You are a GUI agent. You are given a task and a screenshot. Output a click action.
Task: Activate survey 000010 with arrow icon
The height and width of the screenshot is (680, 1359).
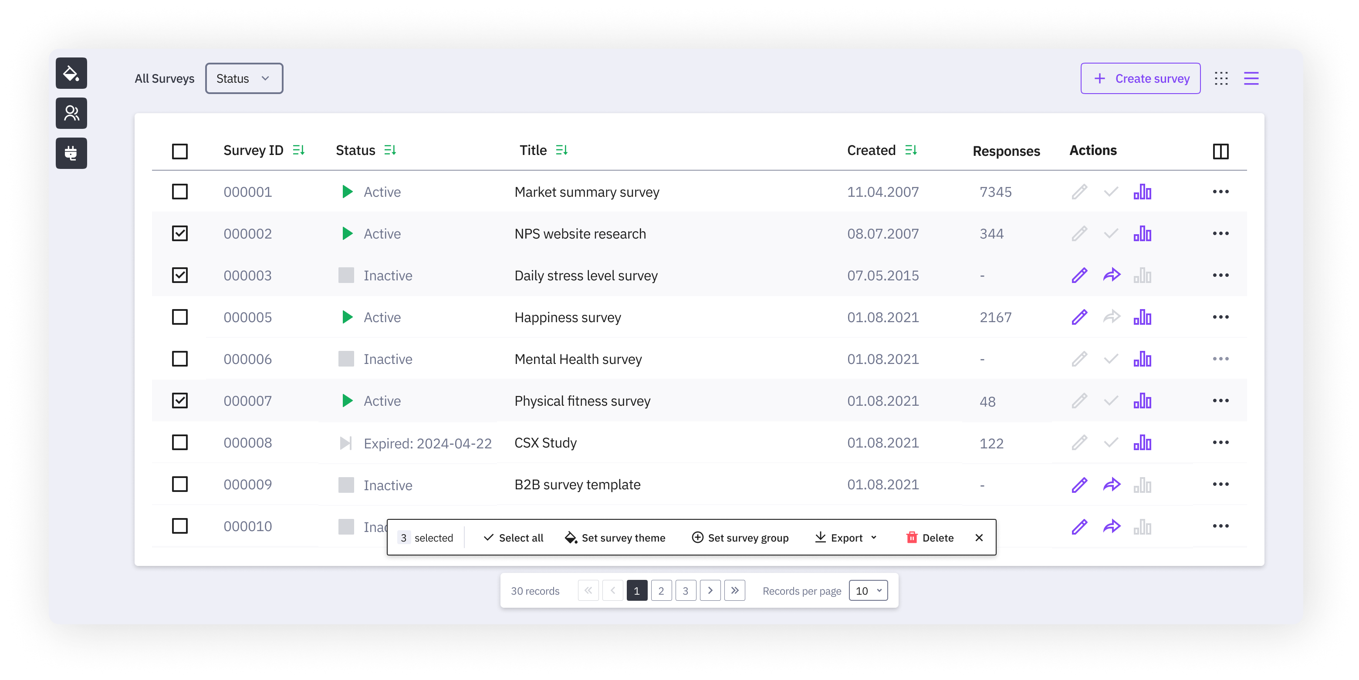(1112, 526)
